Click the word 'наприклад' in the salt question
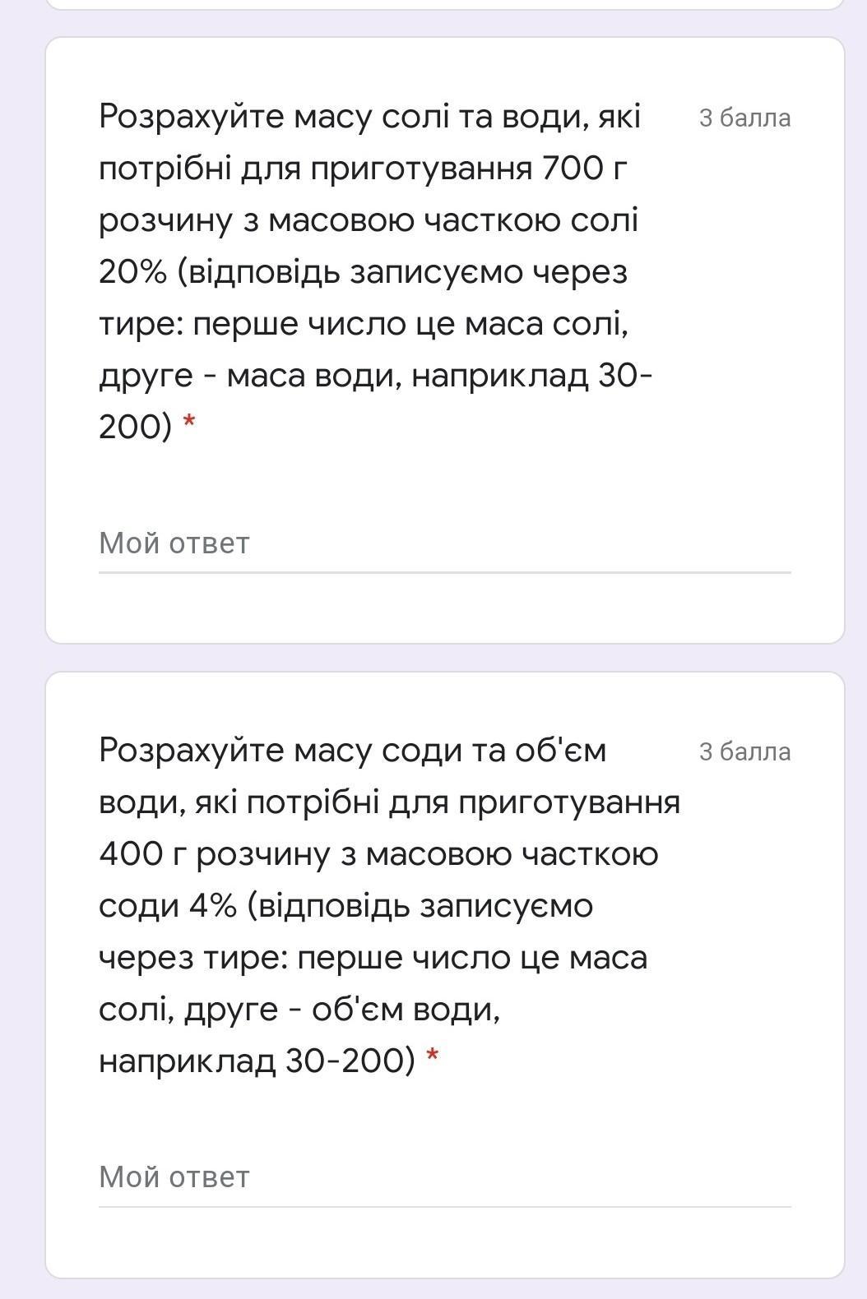 coord(499,377)
